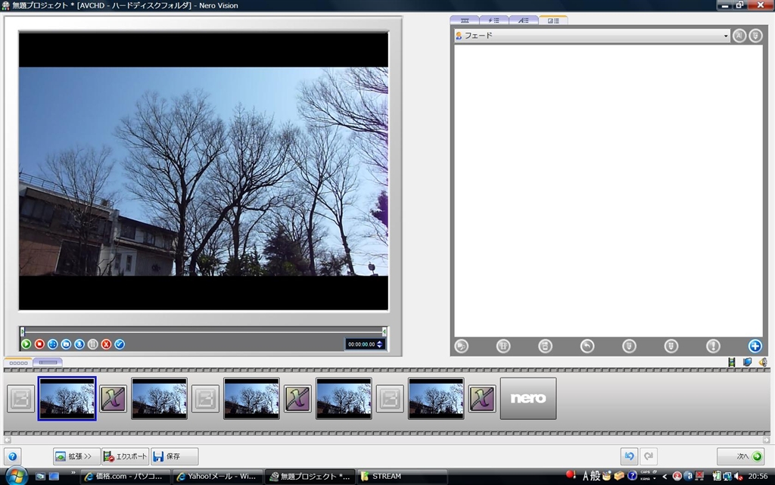Viewport: 775px width, 485px height.
Task: Select the third clip thumbnail in storyboard
Action: pos(251,399)
